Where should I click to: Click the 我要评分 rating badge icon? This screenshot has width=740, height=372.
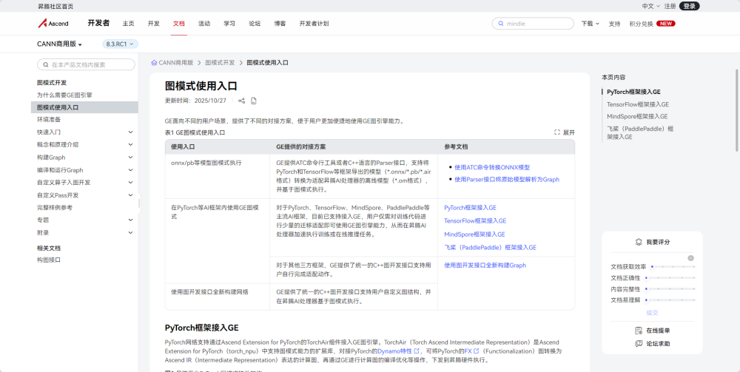coord(639,242)
